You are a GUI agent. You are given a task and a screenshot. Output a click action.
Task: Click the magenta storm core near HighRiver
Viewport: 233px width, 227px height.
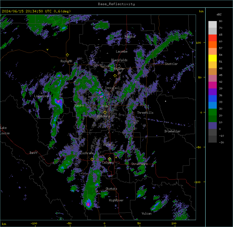tap(89, 204)
